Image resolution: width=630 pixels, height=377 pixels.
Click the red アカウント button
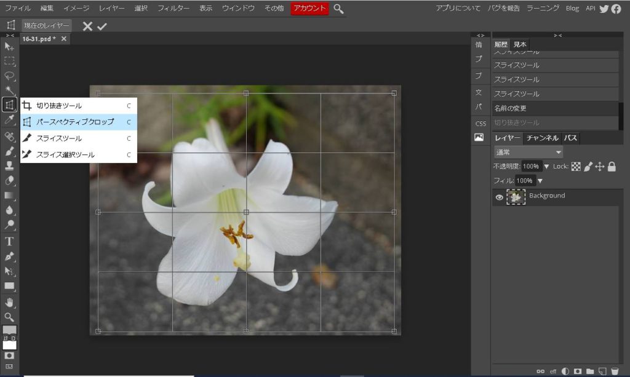pos(309,9)
